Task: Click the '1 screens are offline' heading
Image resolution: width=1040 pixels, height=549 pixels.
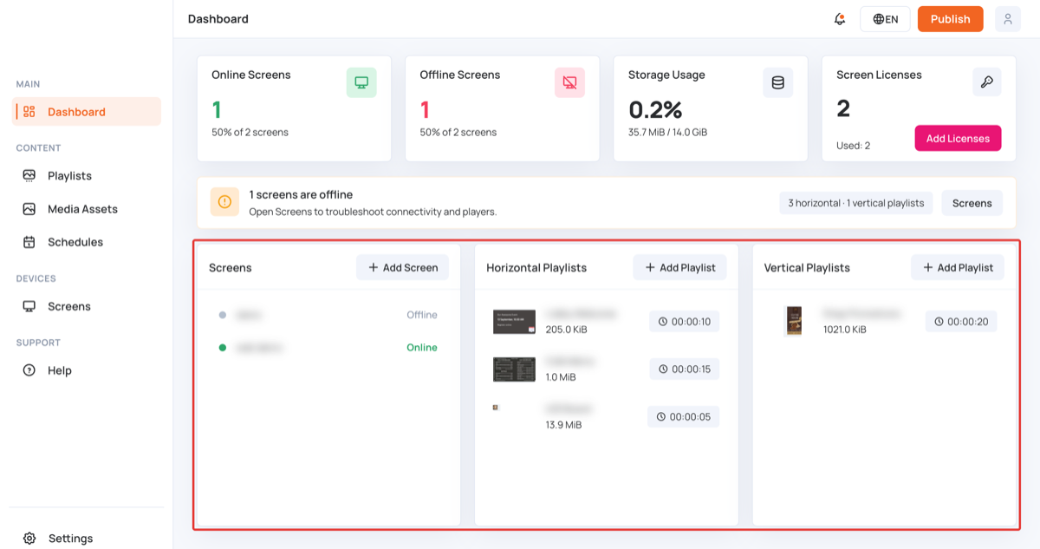Action: click(x=301, y=194)
